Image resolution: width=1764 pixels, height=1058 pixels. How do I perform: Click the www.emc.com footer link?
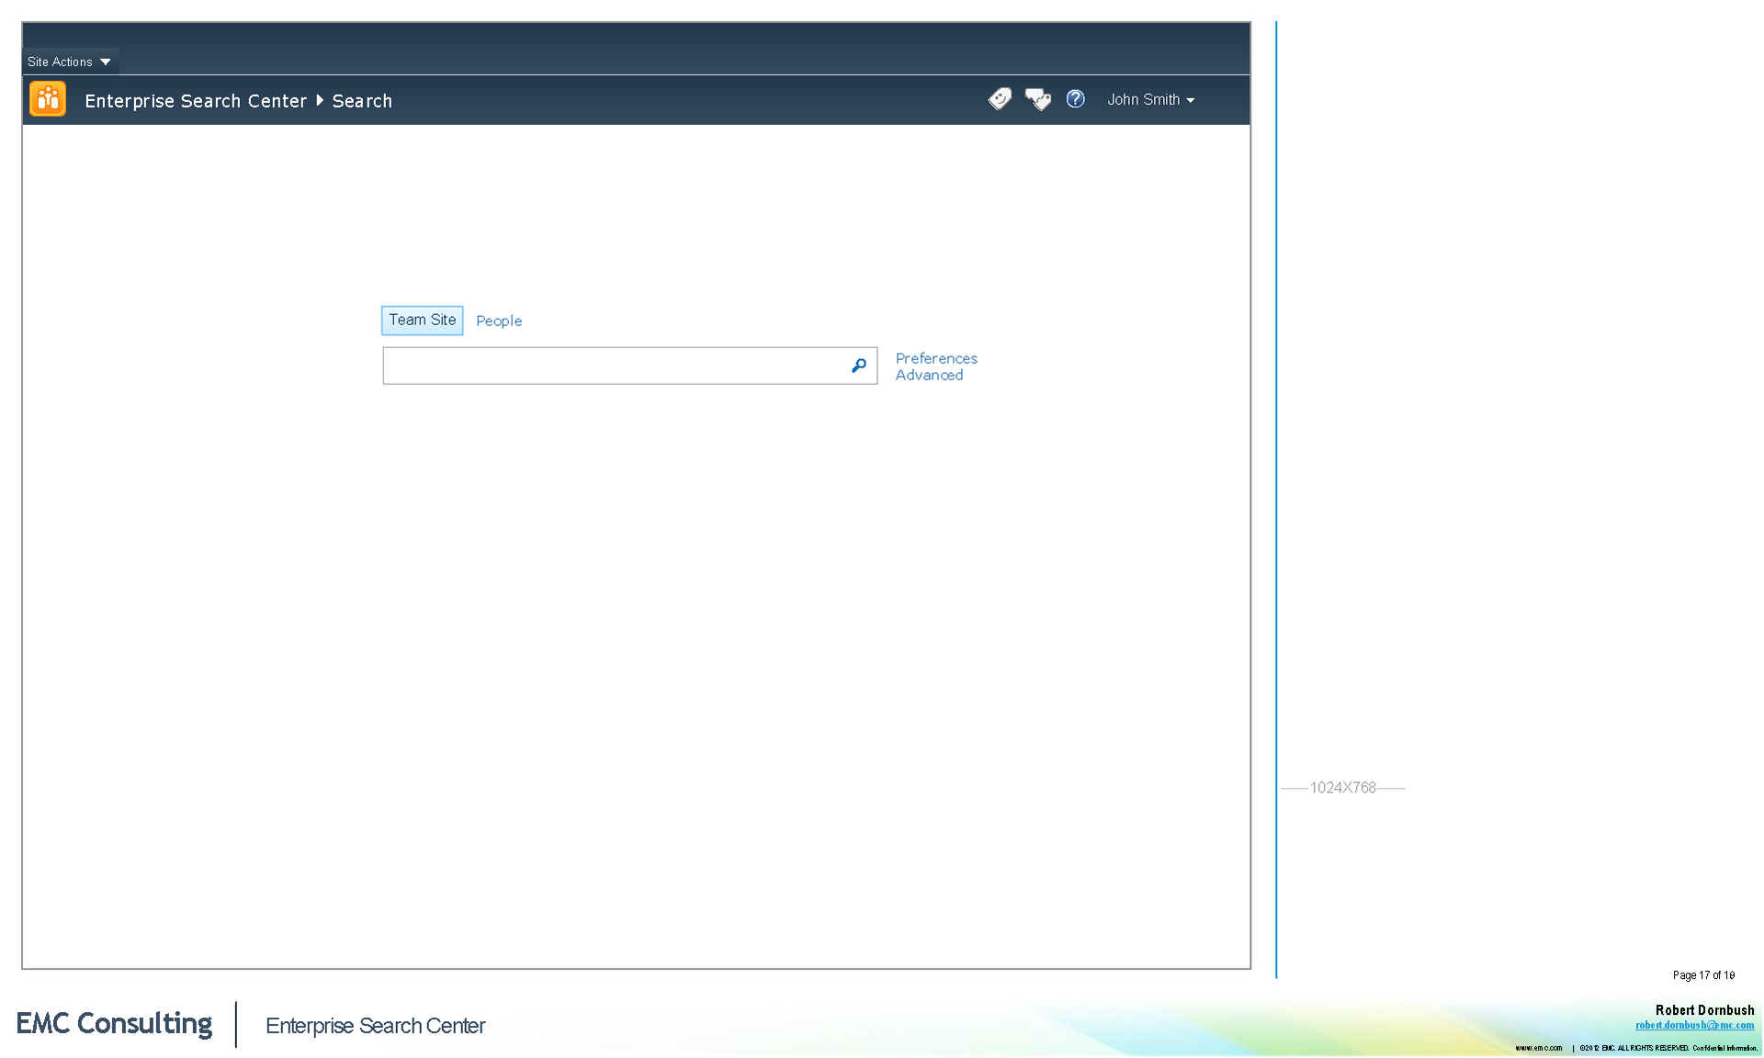(1538, 1048)
